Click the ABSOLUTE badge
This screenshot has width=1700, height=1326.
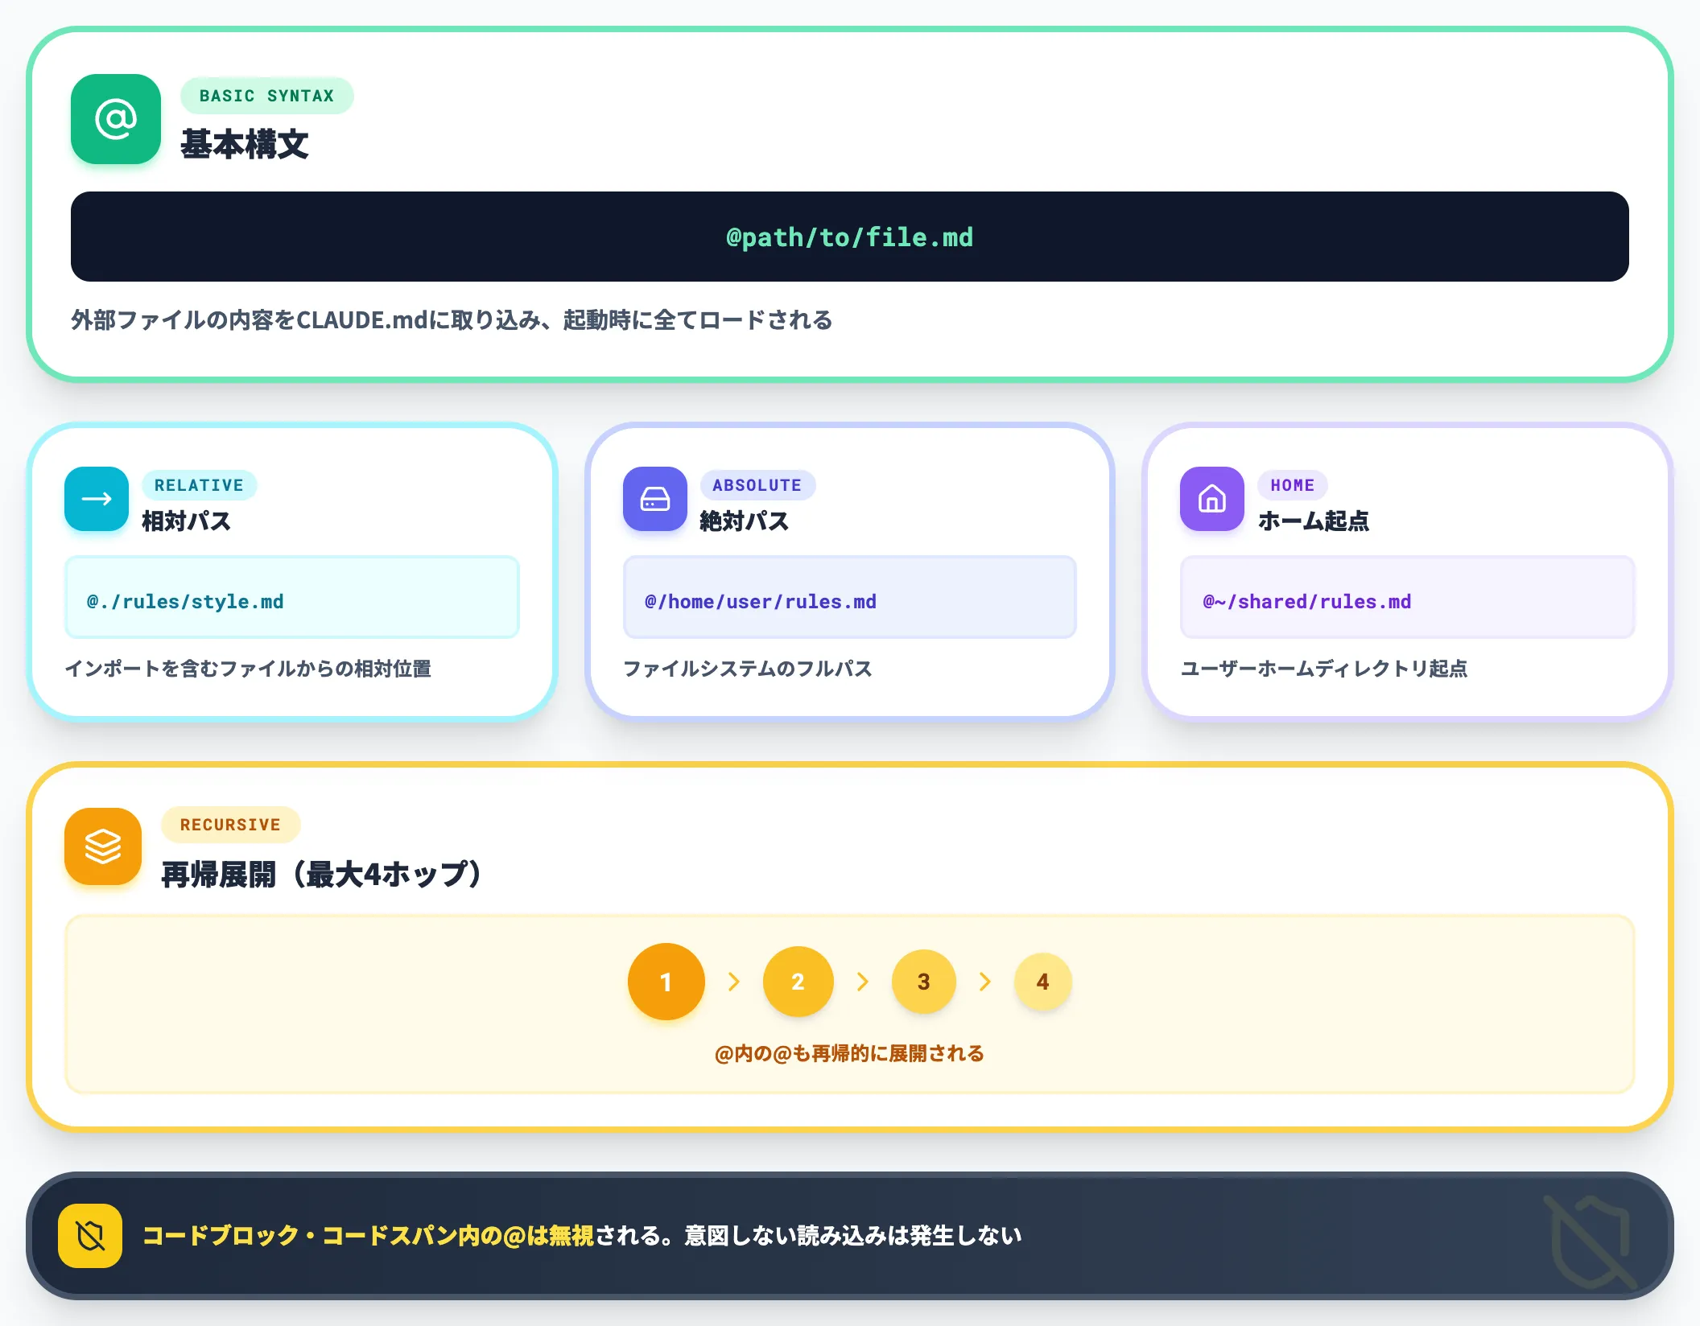[x=757, y=485]
